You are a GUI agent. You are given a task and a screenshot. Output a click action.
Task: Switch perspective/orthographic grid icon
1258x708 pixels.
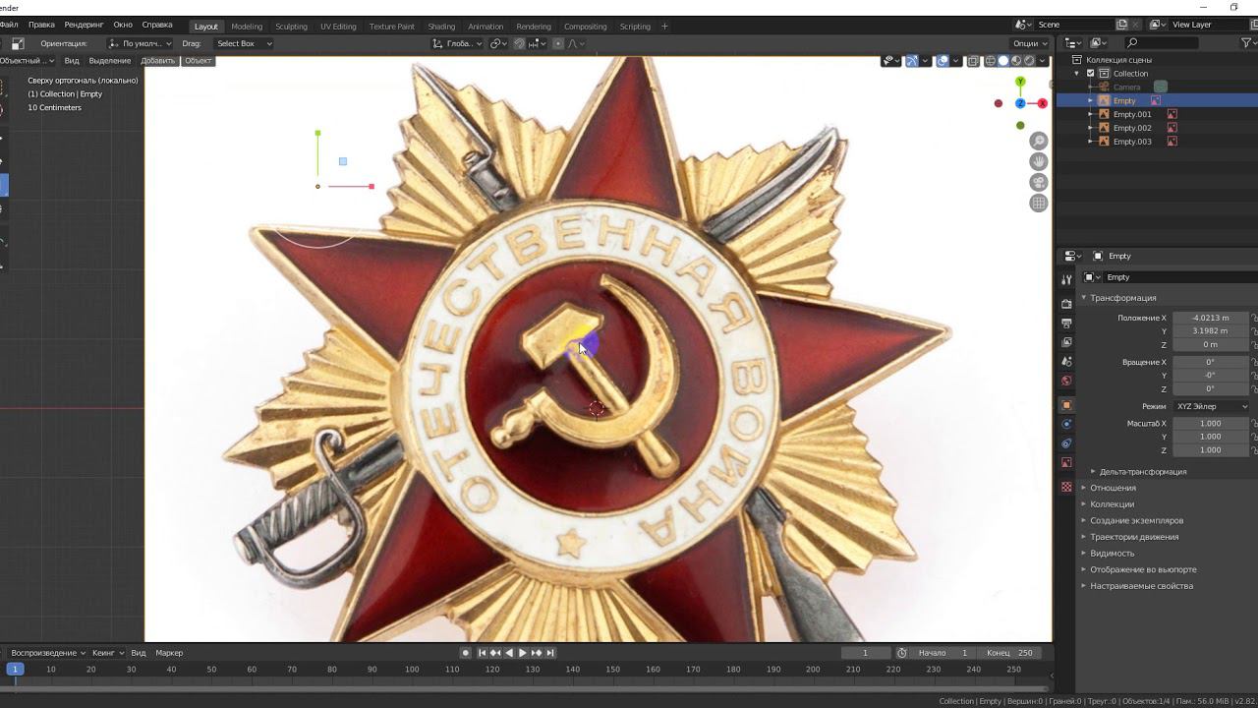click(1038, 204)
